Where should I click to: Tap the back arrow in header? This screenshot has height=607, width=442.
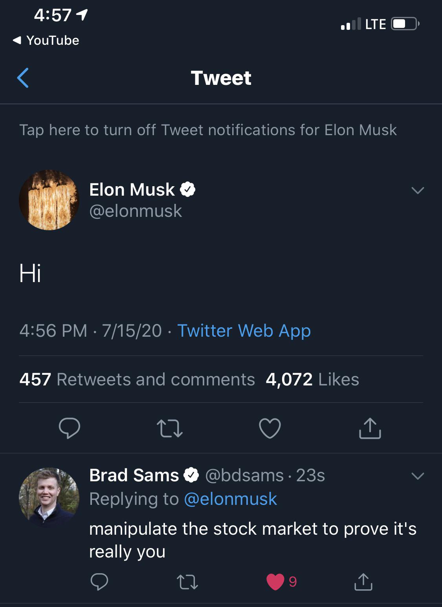(x=23, y=78)
